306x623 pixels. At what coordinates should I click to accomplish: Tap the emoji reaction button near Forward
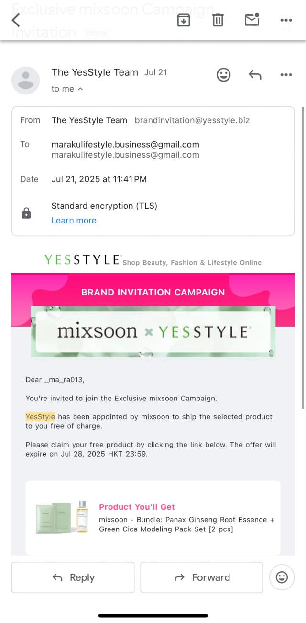pos(282,577)
